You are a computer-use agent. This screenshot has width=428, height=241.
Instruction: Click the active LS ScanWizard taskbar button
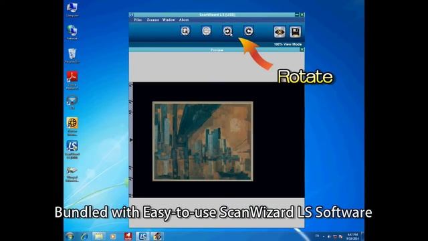pos(142,236)
